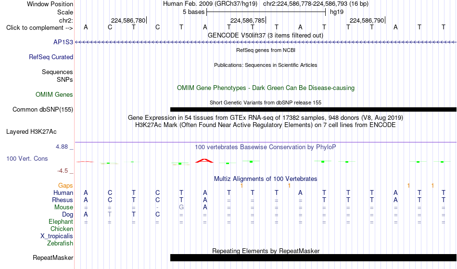Open the Layered H3K27Ac track label

click(x=31, y=132)
